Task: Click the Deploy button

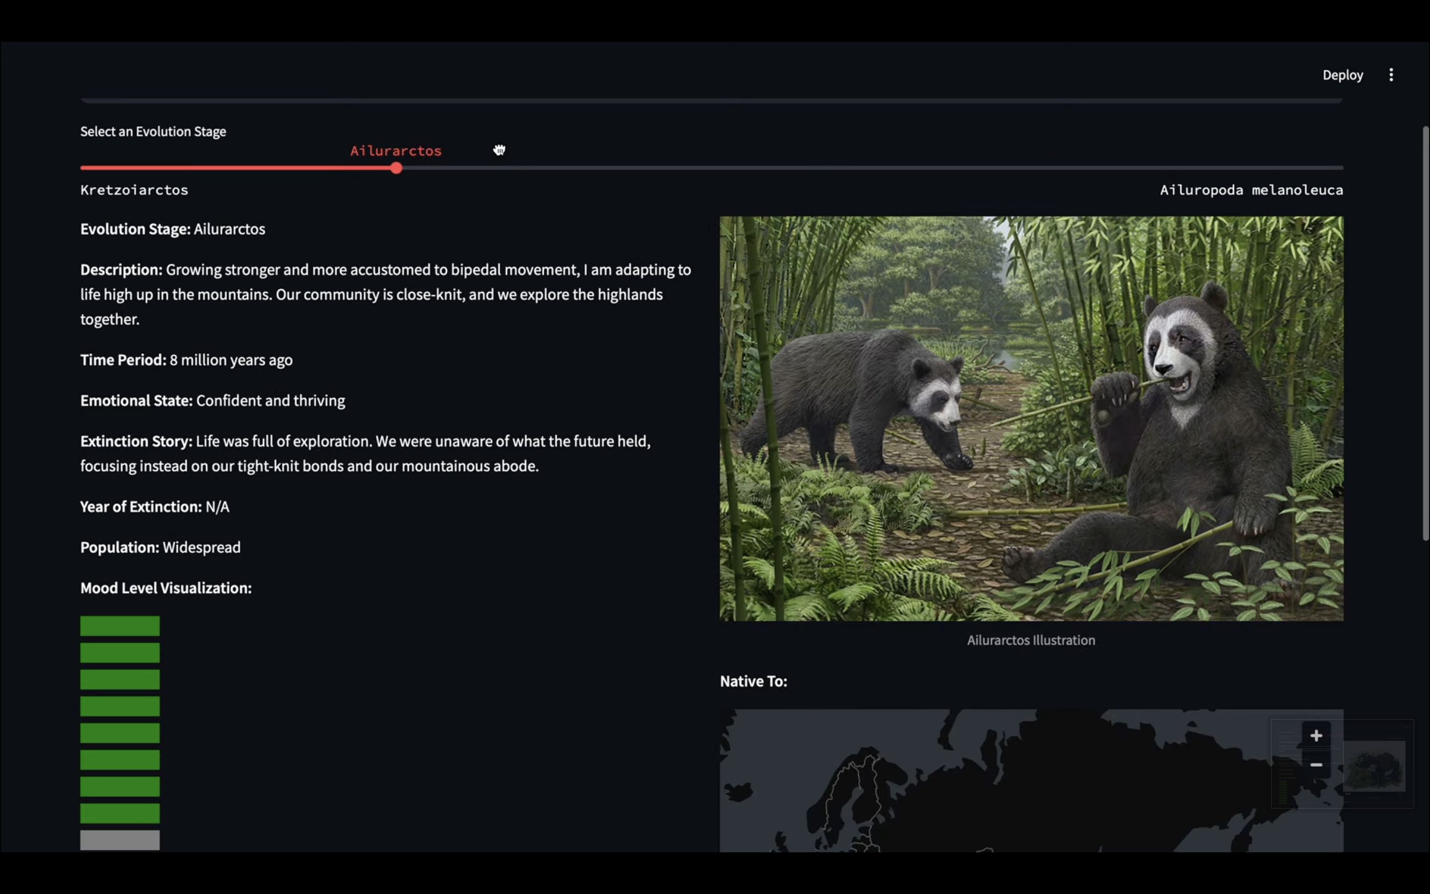Action: (x=1343, y=75)
